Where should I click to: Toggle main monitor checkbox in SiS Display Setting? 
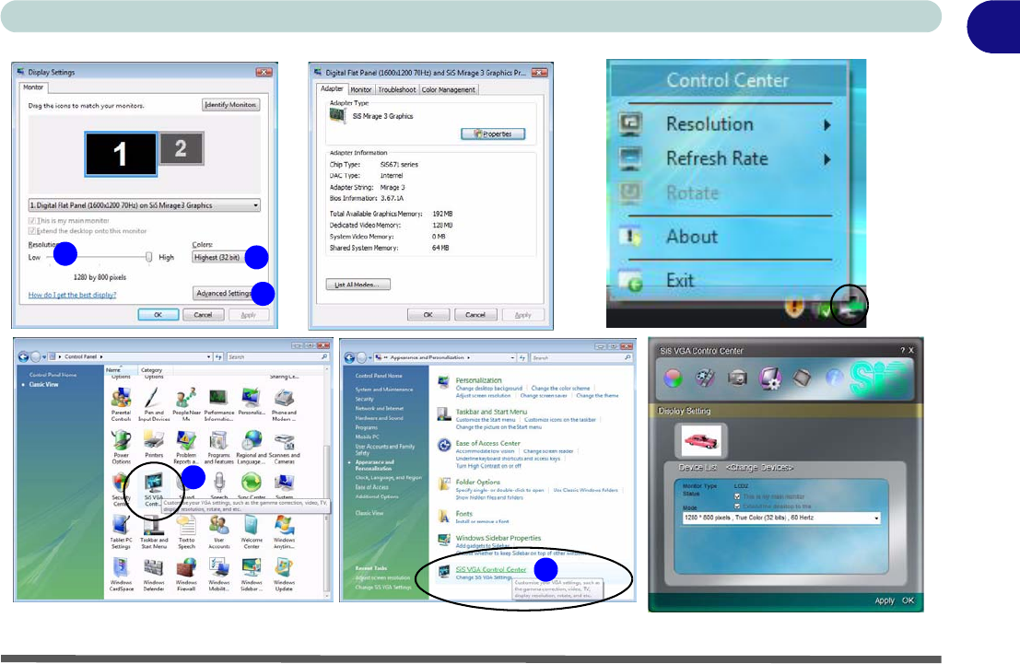click(x=737, y=497)
